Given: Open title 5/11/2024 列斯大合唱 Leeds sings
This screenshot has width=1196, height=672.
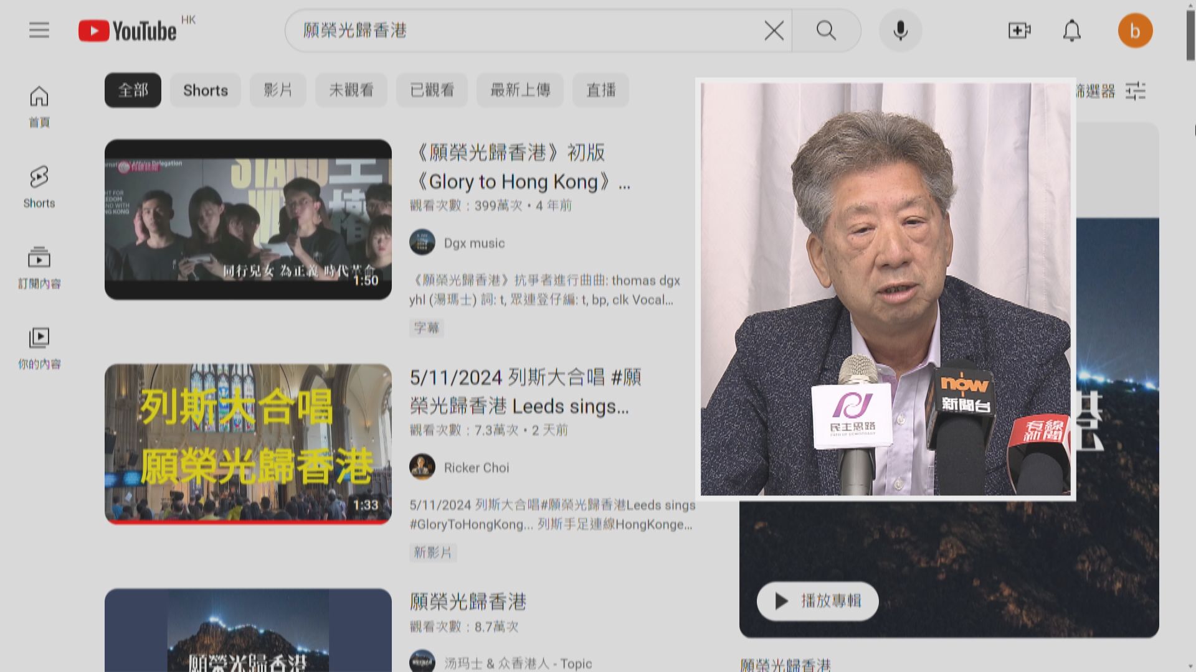Looking at the screenshot, I should [525, 391].
